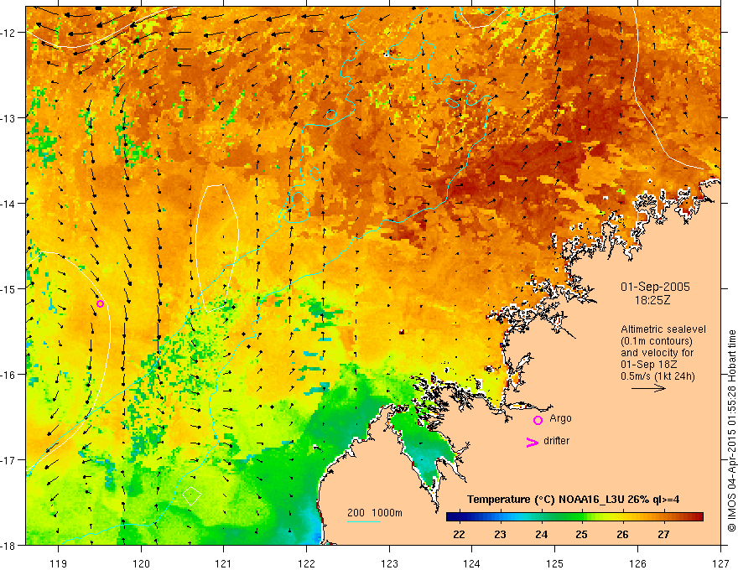
Task: Click the latitude axis label -15
Action: pos(10,288)
